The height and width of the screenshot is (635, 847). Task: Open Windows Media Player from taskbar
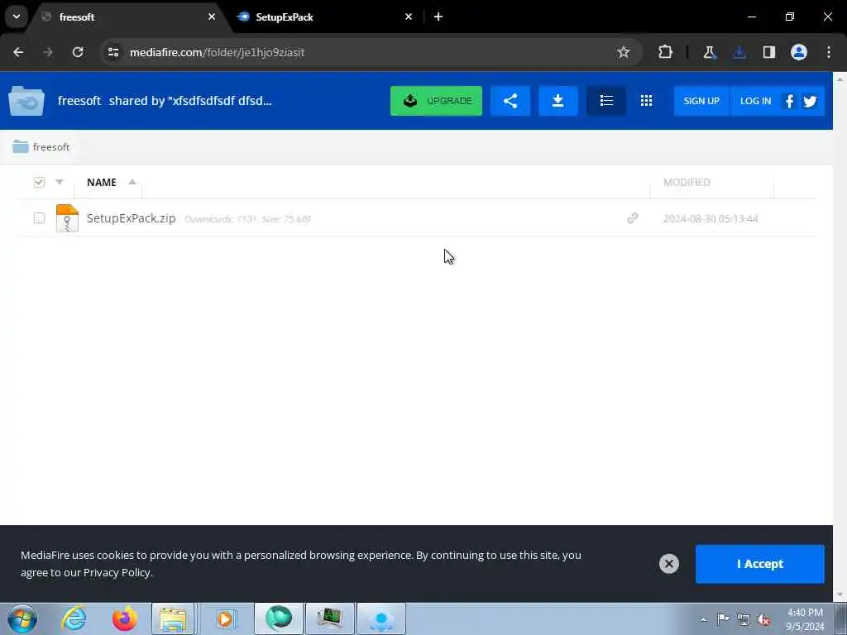point(225,618)
